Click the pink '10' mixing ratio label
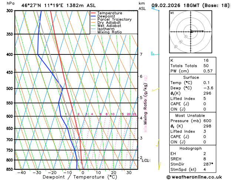This screenshot has width=233, height=180. pos(113,114)
